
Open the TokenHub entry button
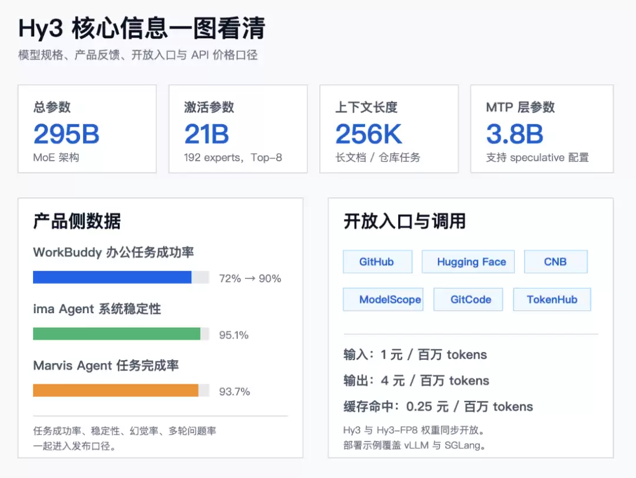[x=552, y=299]
